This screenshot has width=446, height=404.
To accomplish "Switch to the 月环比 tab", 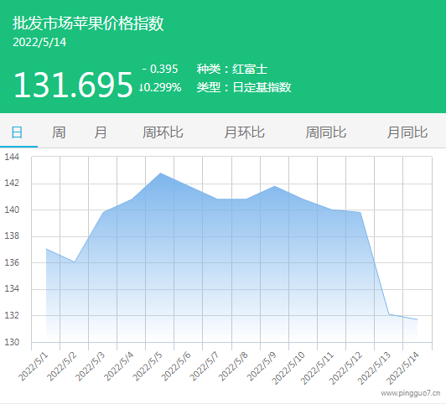I will point(244,132).
